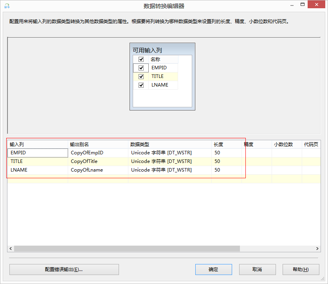Image resolution: width=328 pixels, height=284 pixels.
Task: Select the TITLE name in available columns list
Action: pyautogui.click(x=157, y=76)
